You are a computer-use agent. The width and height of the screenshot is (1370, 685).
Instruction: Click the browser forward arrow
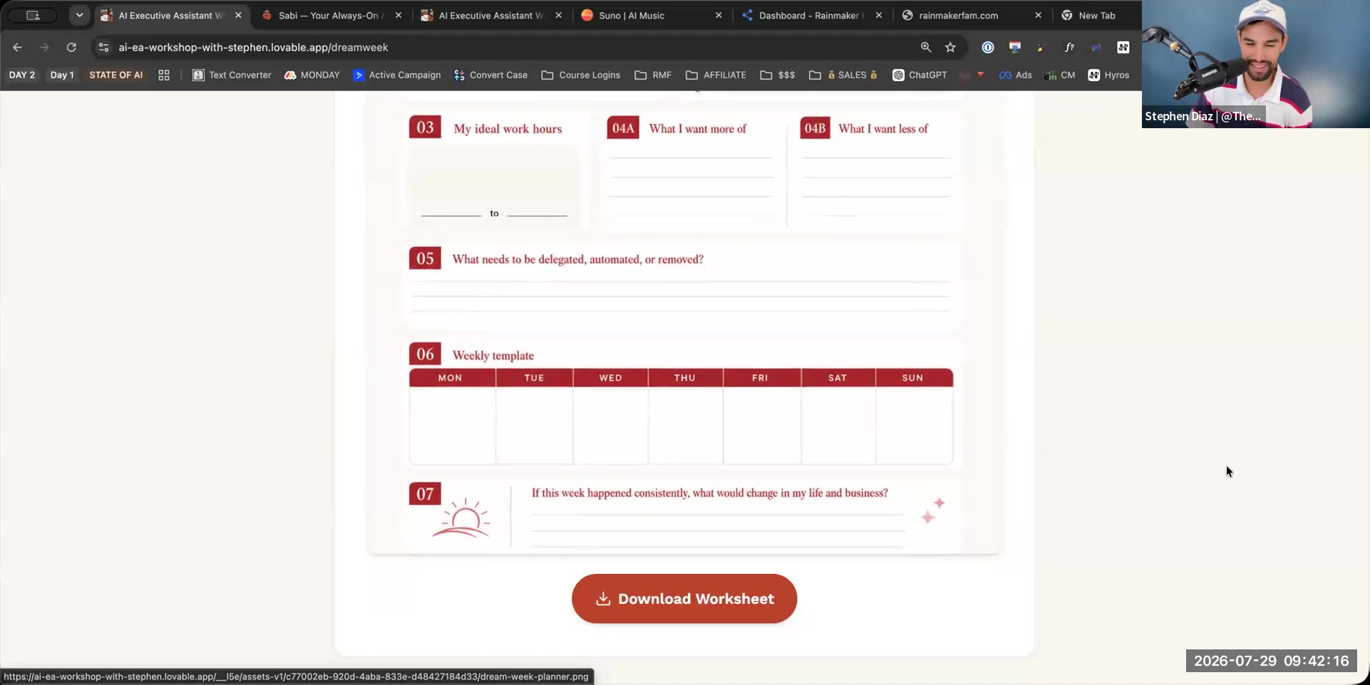(44, 47)
